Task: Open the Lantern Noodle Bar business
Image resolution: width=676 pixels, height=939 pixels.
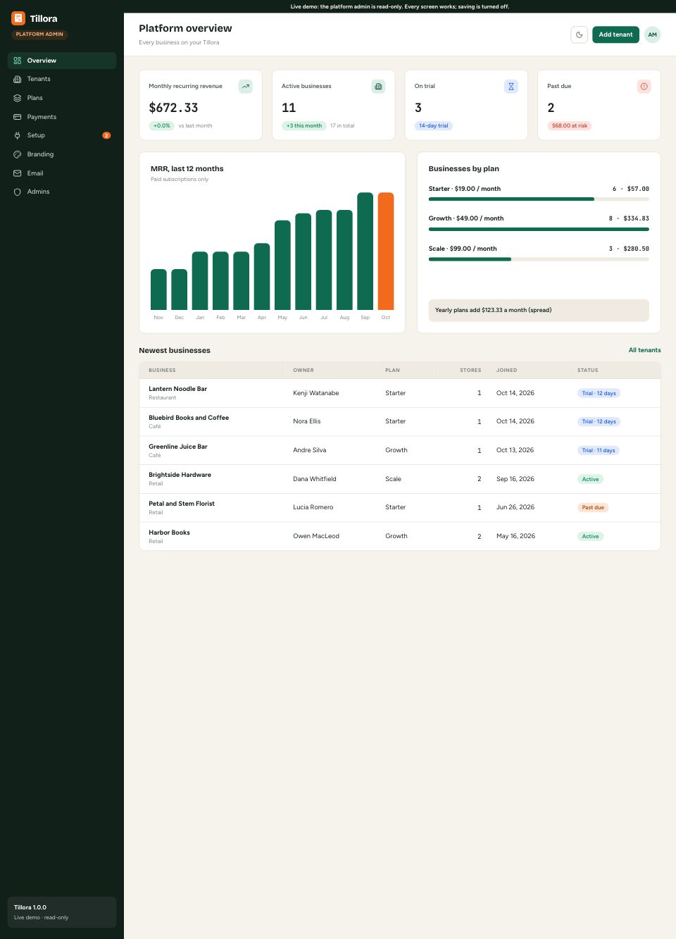Action: coord(400,393)
